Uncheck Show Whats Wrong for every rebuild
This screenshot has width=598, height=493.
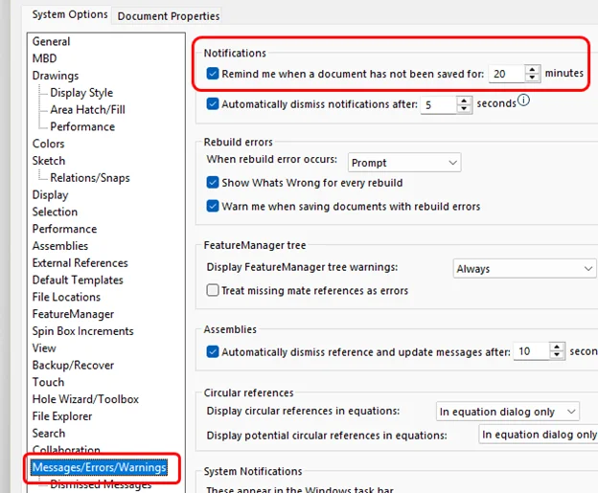tap(213, 183)
